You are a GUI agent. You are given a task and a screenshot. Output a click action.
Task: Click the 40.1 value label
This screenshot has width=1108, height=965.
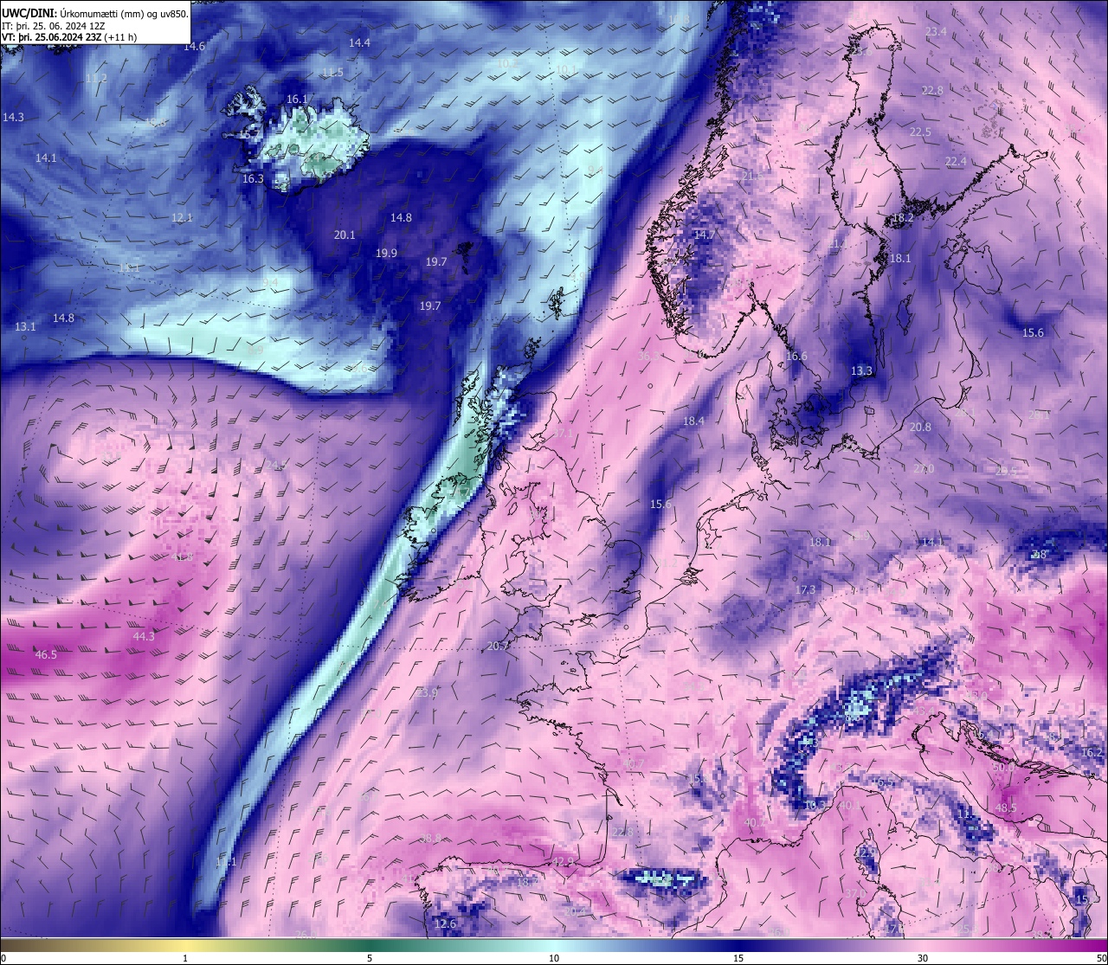point(850,806)
